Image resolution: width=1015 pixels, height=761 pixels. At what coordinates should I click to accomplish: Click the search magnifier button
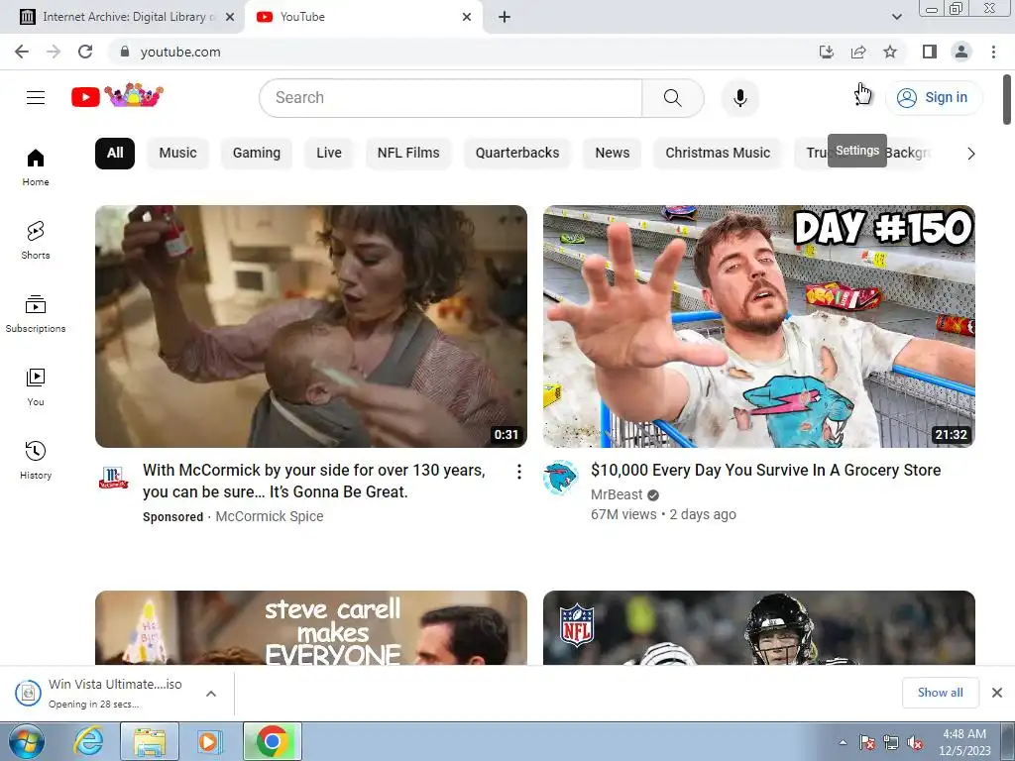coord(673,98)
